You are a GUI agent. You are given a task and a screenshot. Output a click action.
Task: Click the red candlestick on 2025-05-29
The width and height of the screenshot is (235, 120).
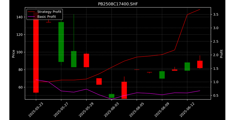point(86,61)
